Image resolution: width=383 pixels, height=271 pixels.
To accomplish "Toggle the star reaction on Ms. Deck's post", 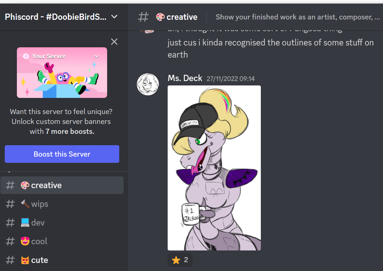I will [x=180, y=260].
